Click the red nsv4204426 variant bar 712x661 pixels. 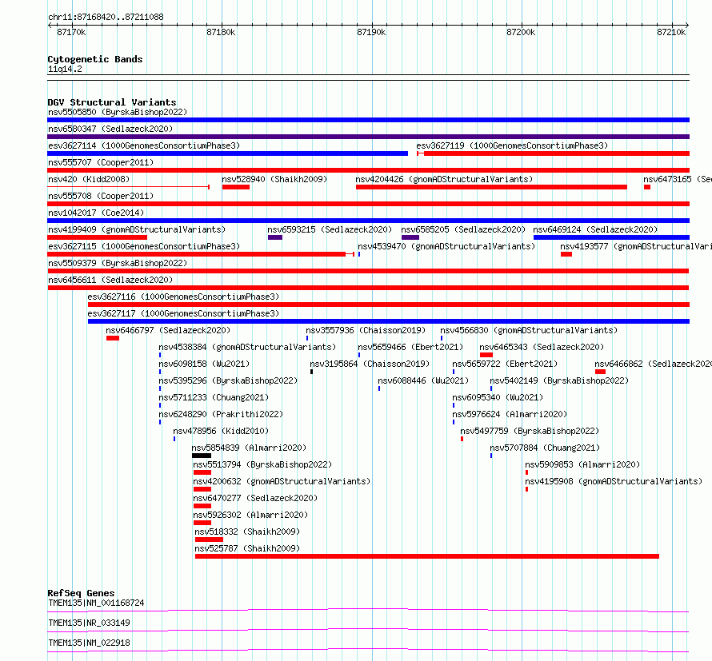pyautogui.click(x=491, y=187)
